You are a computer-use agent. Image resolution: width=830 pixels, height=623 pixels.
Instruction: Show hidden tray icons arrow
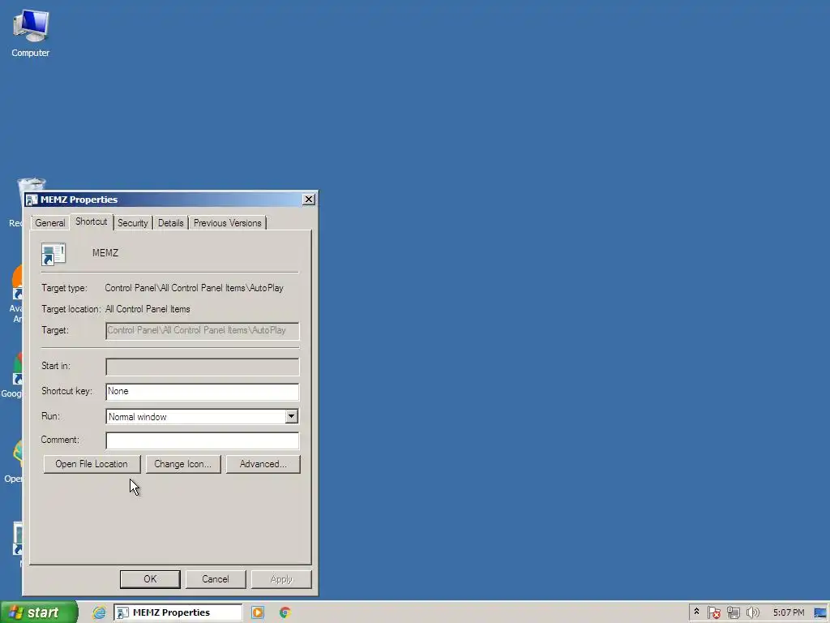pyautogui.click(x=696, y=612)
